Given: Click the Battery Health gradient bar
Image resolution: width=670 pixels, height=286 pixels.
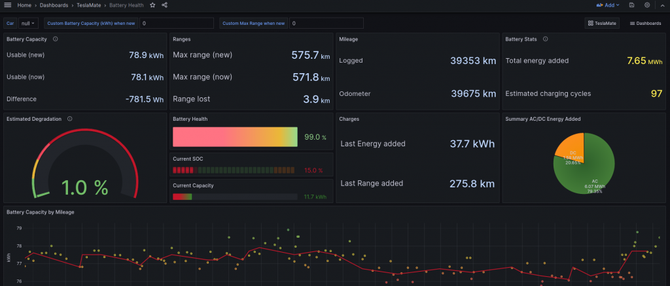Looking at the screenshot, I should [235, 137].
